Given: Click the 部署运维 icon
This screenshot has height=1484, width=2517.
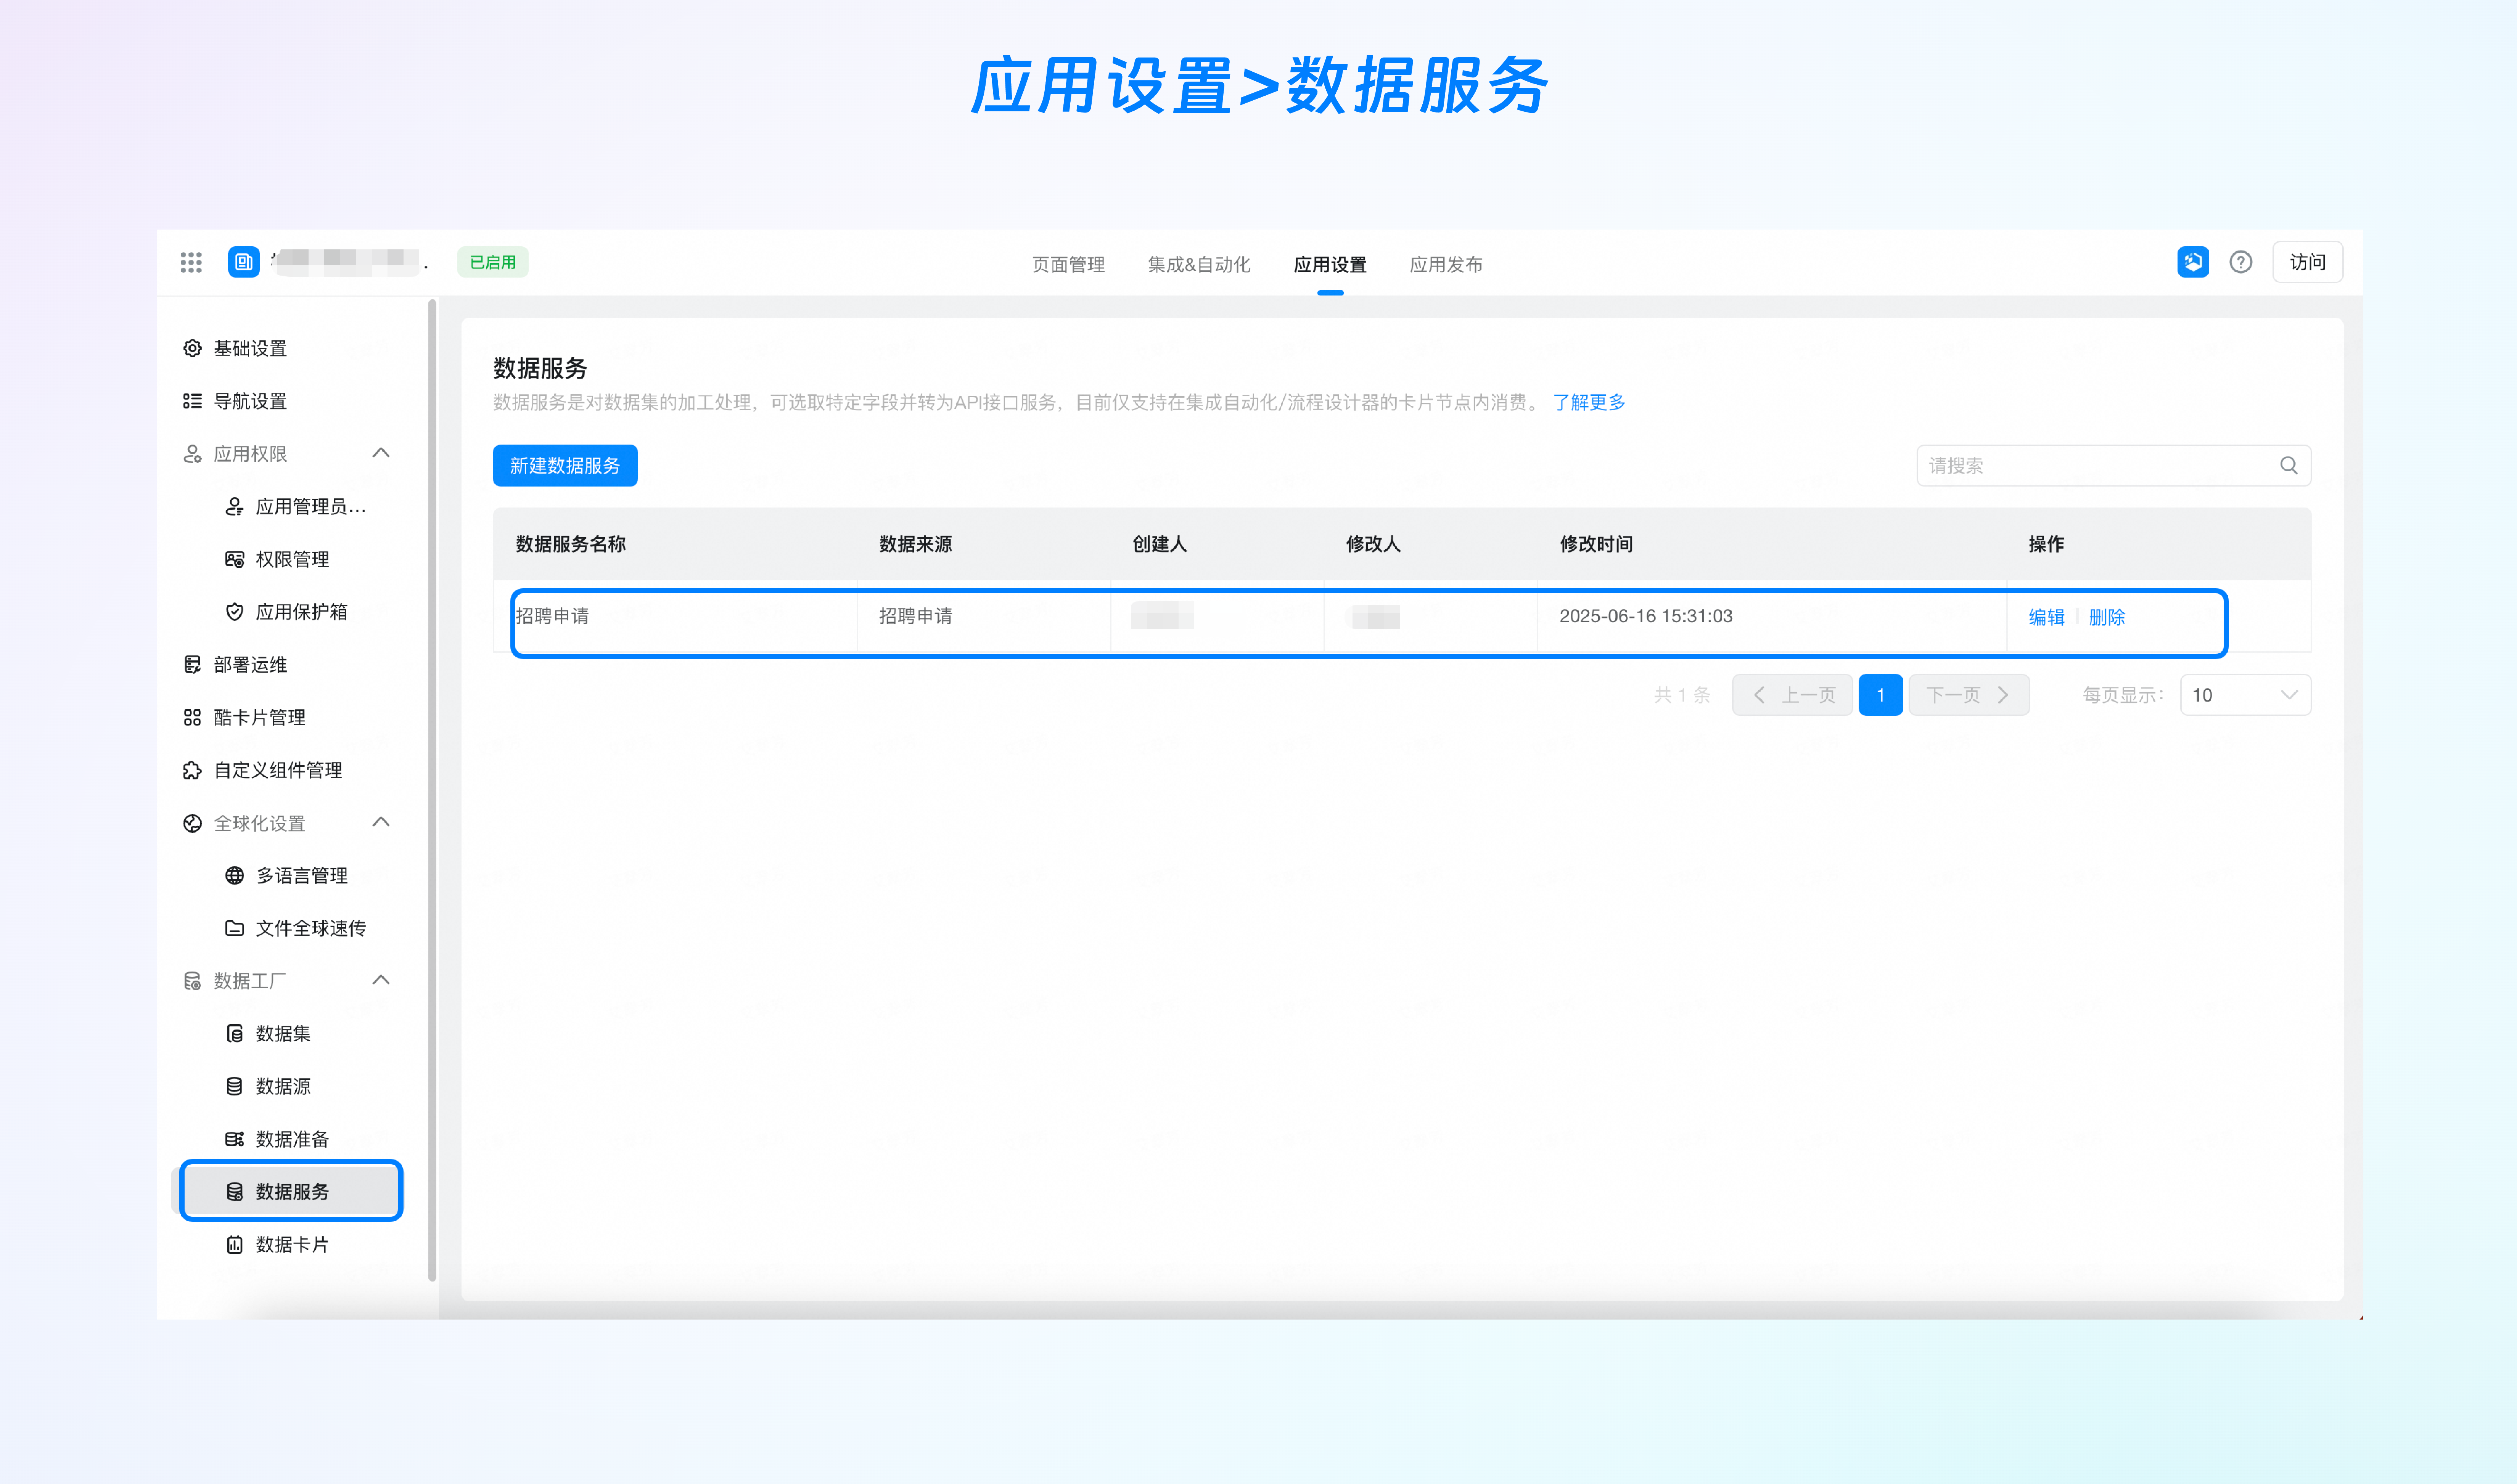Looking at the screenshot, I should 193,665.
